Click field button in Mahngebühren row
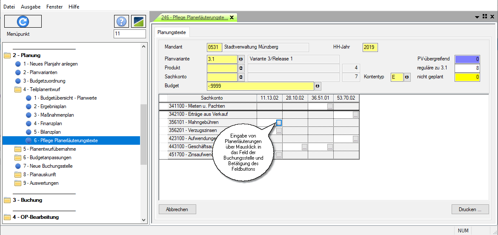498x235 pixels. [279, 123]
